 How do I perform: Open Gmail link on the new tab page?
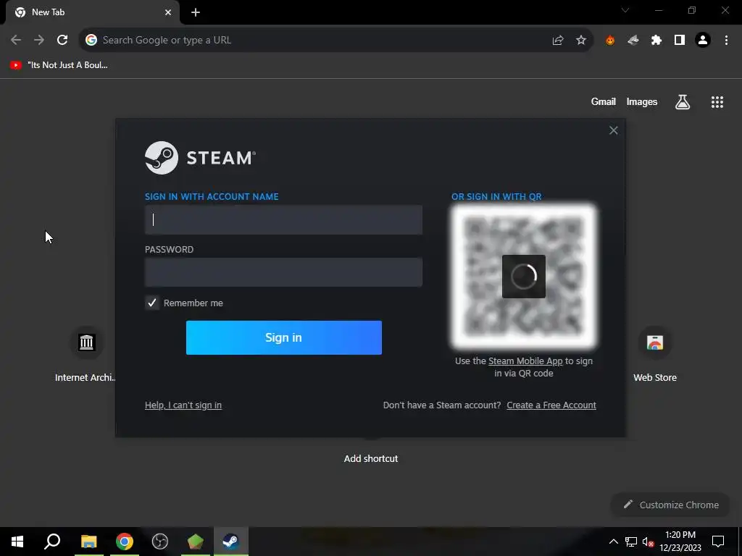tap(604, 101)
